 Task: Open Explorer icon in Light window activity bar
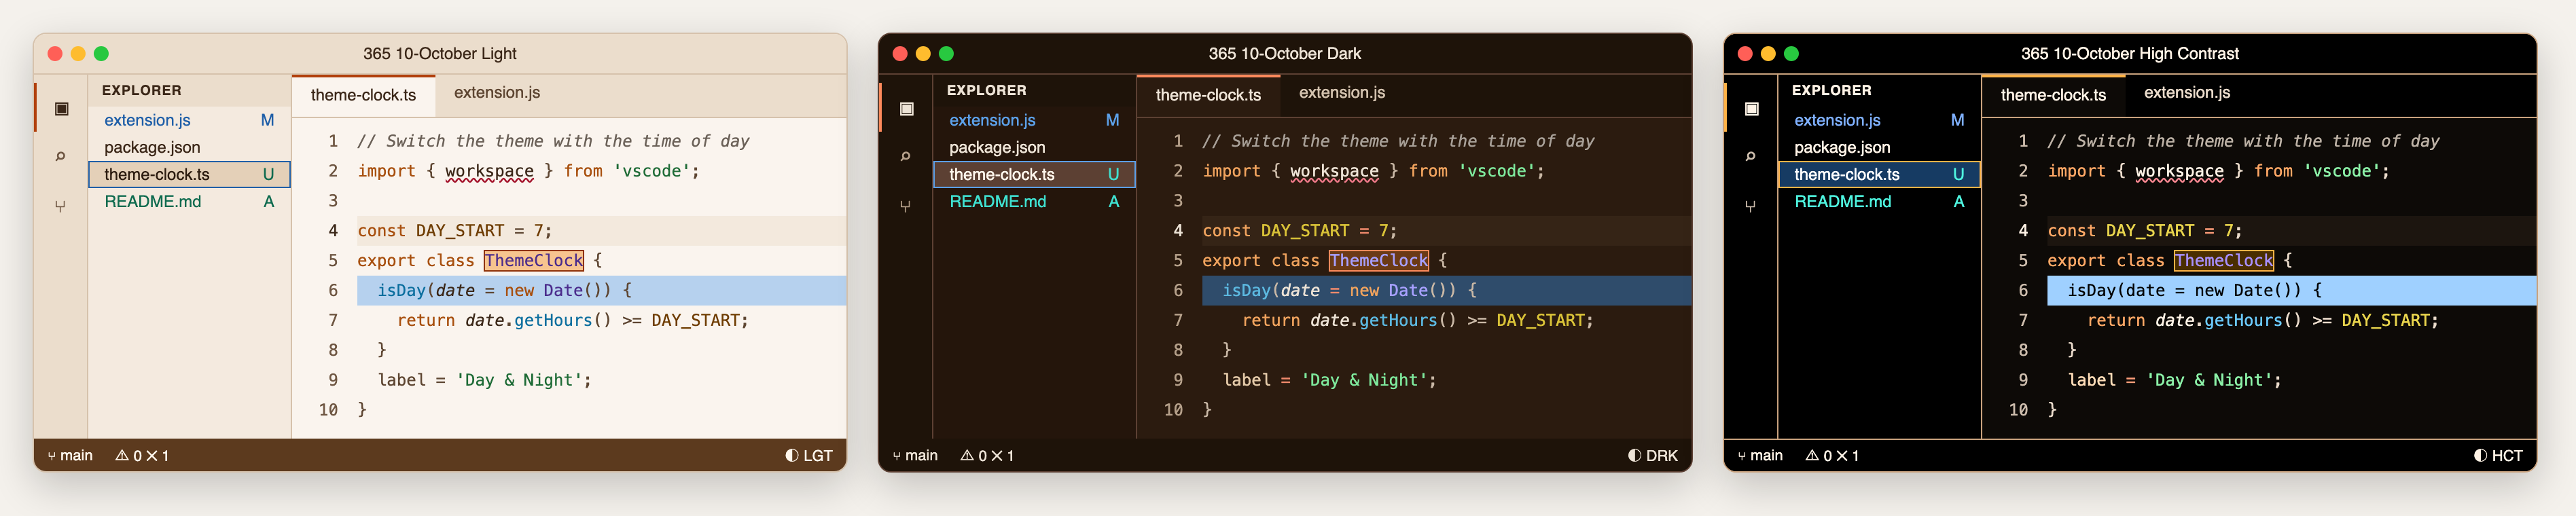(61, 108)
